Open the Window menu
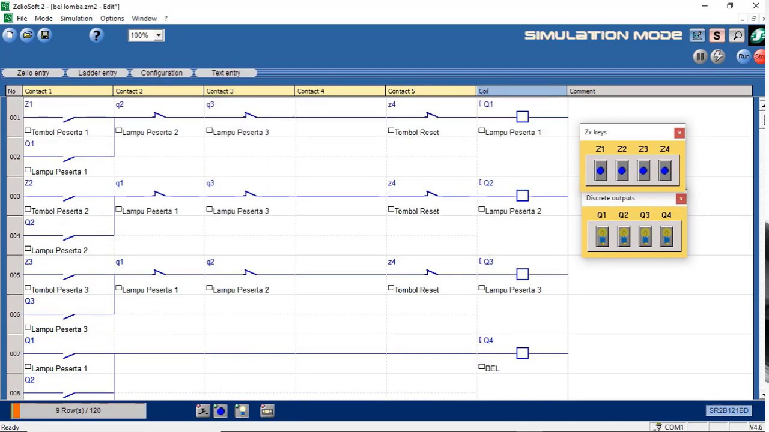 click(144, 19)
